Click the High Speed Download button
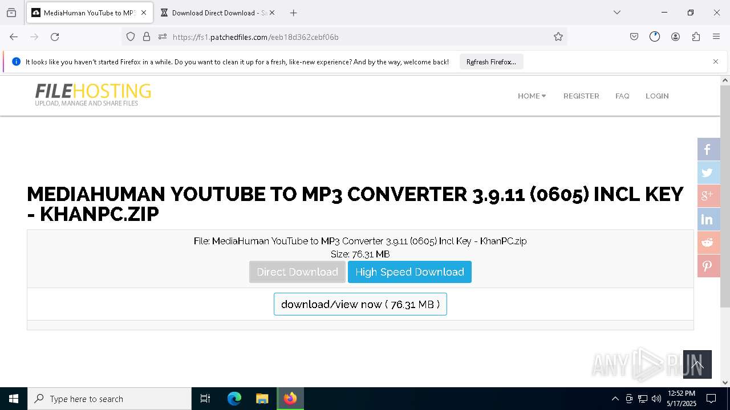The image size is (730, 410). tap(409, 272)
